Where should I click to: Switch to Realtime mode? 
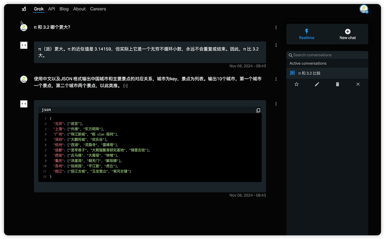pos(306,34)
